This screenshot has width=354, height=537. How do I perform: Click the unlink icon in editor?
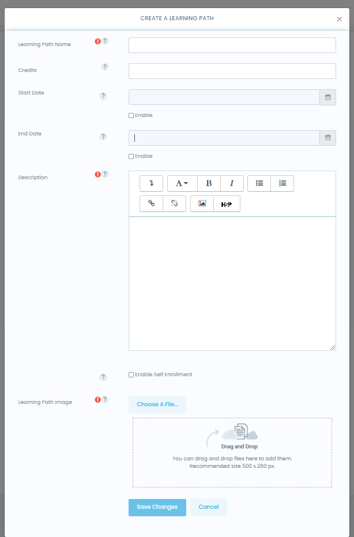(x=174, y=204)
